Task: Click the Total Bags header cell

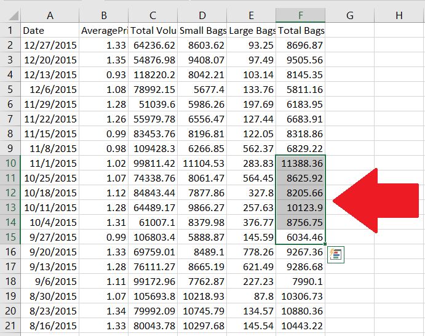Action: click(300, 30)
